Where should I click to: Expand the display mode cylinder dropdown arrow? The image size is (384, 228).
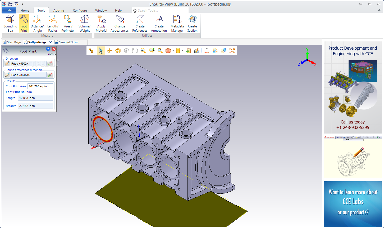pos(183,51)
